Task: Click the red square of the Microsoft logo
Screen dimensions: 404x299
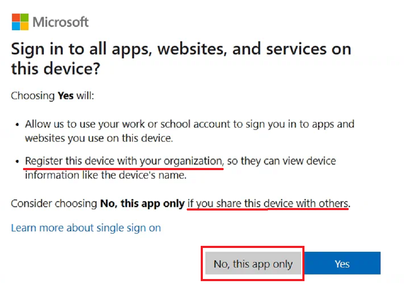Action: 16,17
